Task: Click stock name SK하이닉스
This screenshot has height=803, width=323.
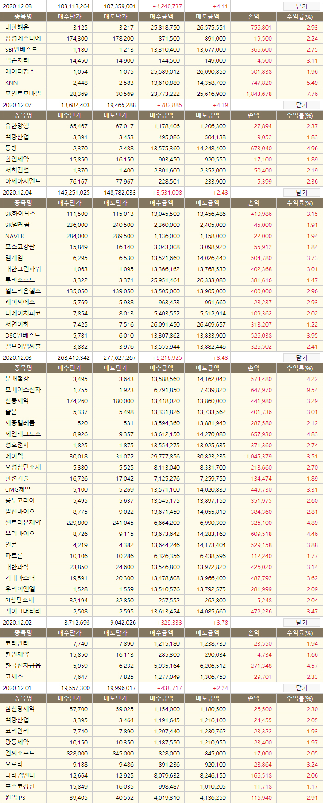Action: coord(20,214)
